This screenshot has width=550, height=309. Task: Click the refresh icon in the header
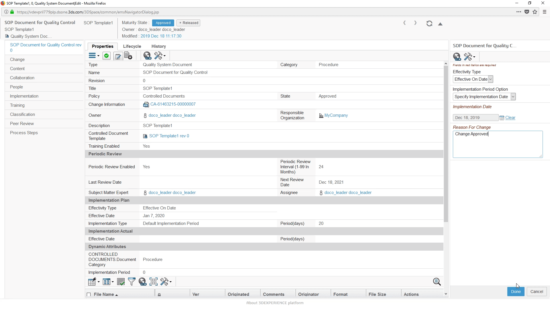(x=429, y=24)
